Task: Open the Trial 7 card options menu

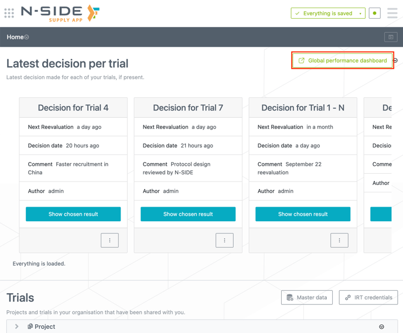Action: (x=224, y=241)
